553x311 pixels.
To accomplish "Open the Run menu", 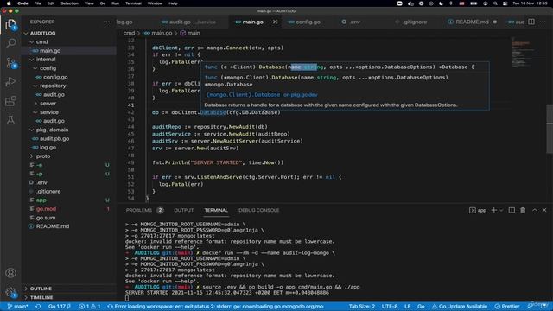I will point(115,3).
